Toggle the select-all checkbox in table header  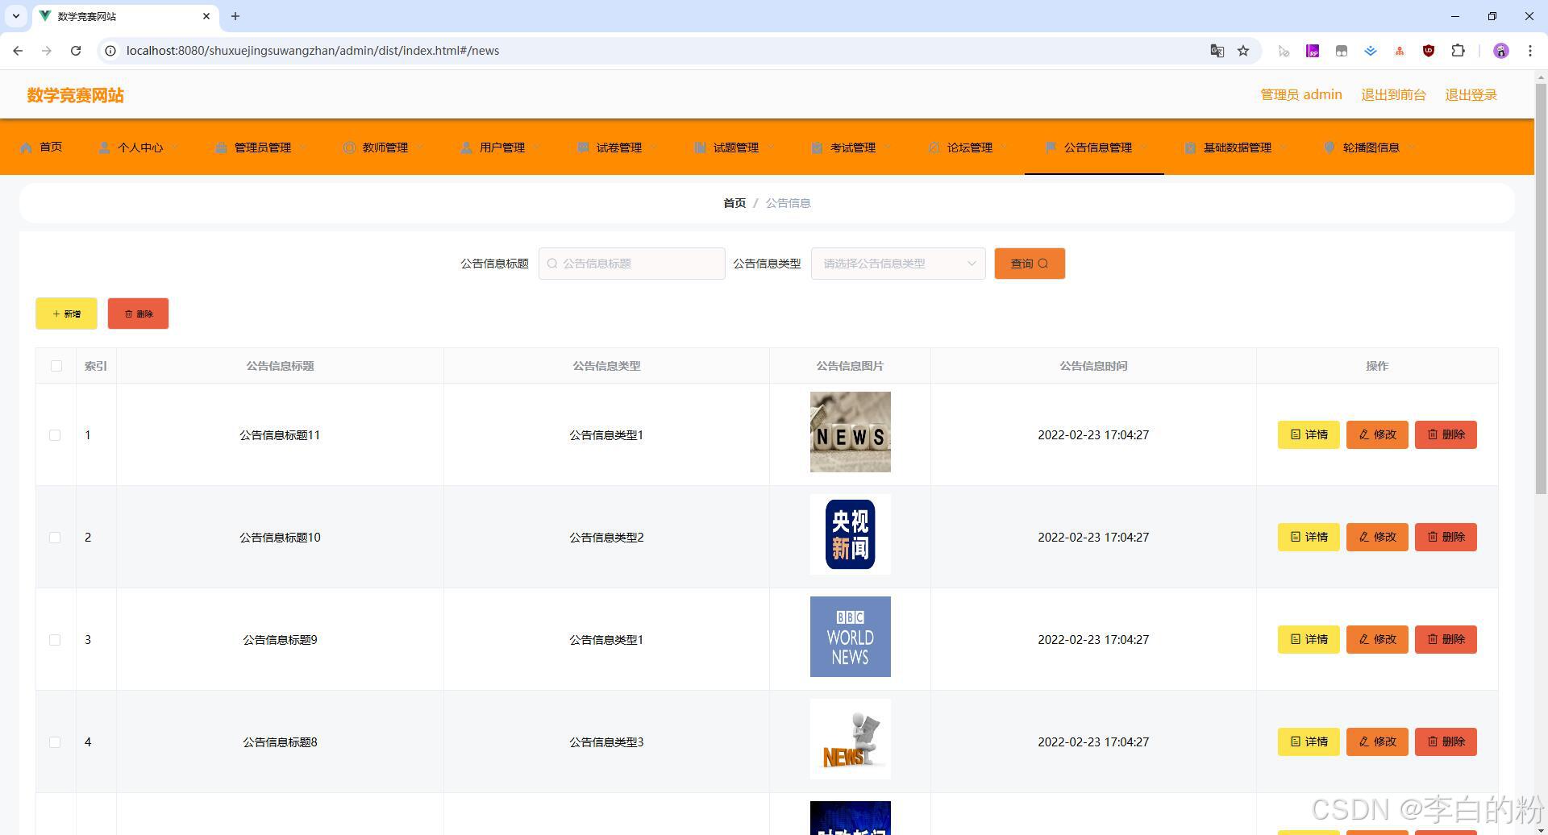[x=56, y=366]
